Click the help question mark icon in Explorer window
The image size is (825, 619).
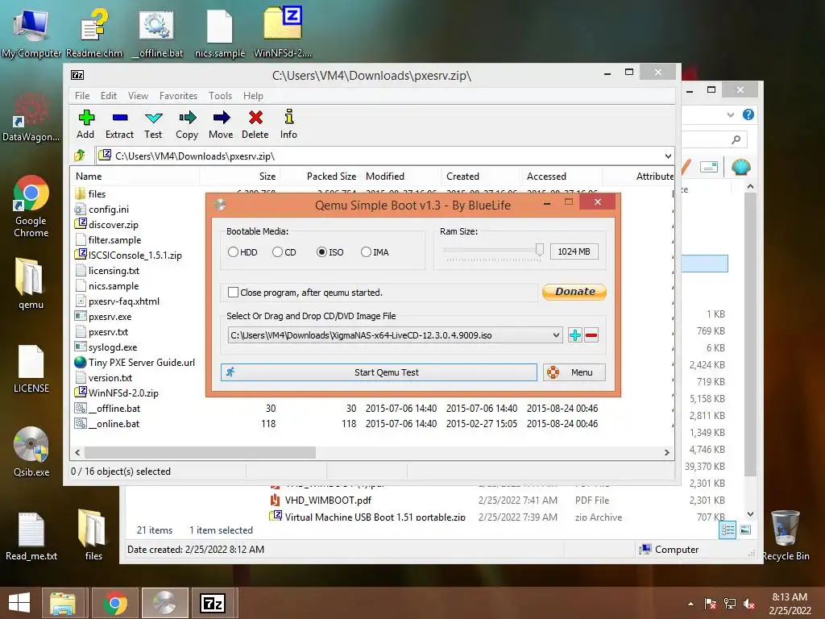click(748, 114)
